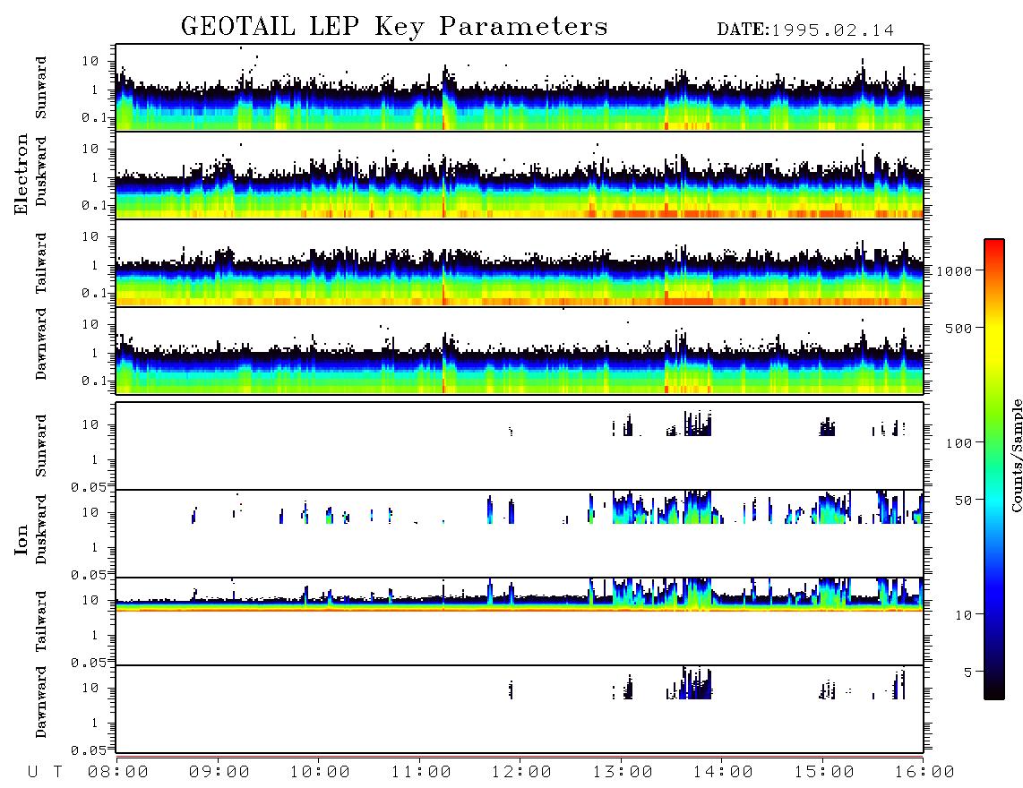Click the 1000 color bar tick label
The height and width of the screenshot is (788, 1023).
955,270
